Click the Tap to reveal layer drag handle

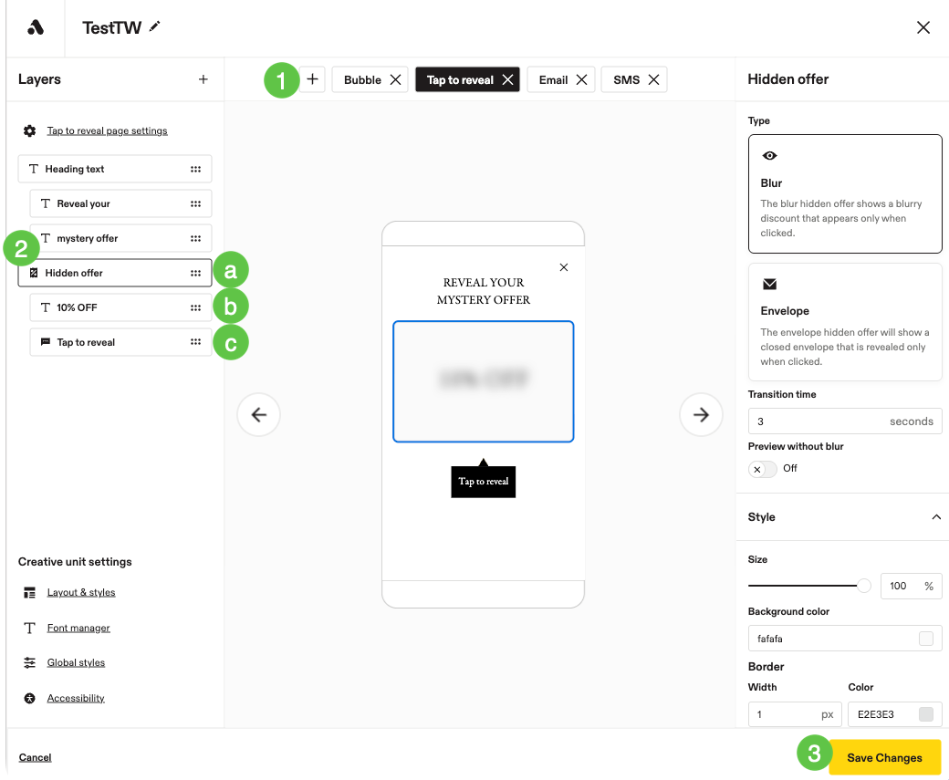click(195, 342)
